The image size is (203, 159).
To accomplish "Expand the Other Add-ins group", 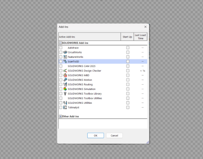I will (60, 117).
